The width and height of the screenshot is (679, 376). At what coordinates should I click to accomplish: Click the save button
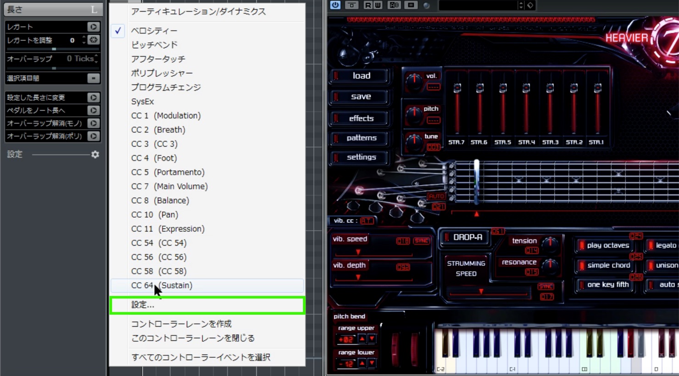[x=361, y=96]
